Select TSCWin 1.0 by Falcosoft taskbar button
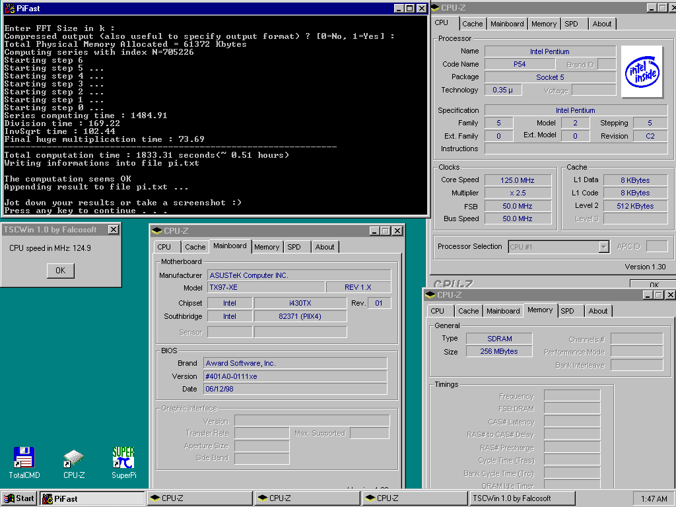 (522, 498)
